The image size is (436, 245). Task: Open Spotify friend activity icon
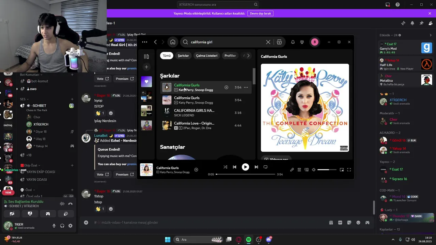click(302, 42)
